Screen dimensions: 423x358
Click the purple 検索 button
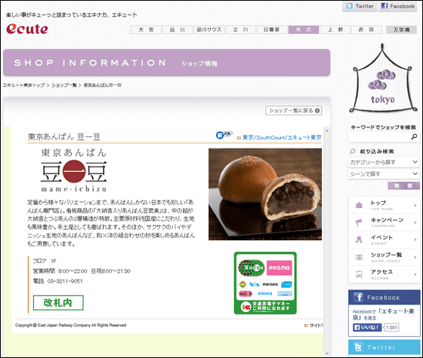point(403,185)
